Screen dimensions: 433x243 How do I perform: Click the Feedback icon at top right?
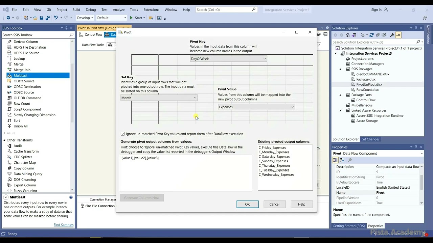click(425, 18)
